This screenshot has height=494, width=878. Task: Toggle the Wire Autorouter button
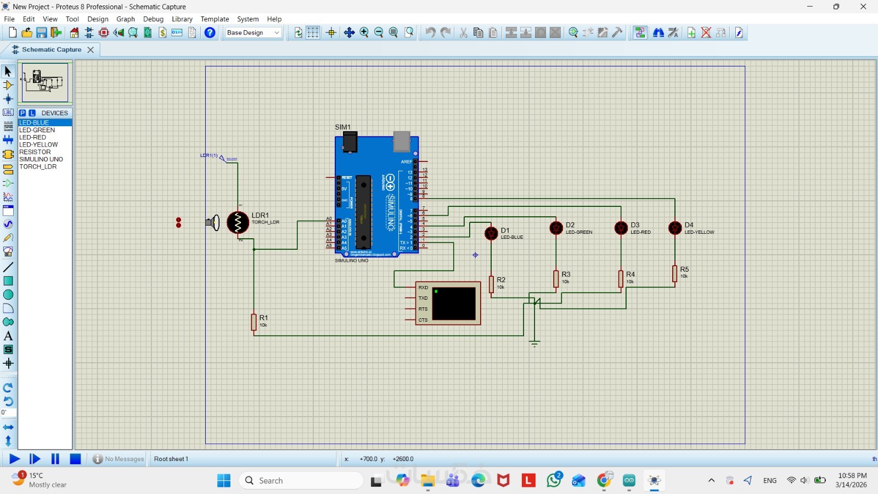640,33
